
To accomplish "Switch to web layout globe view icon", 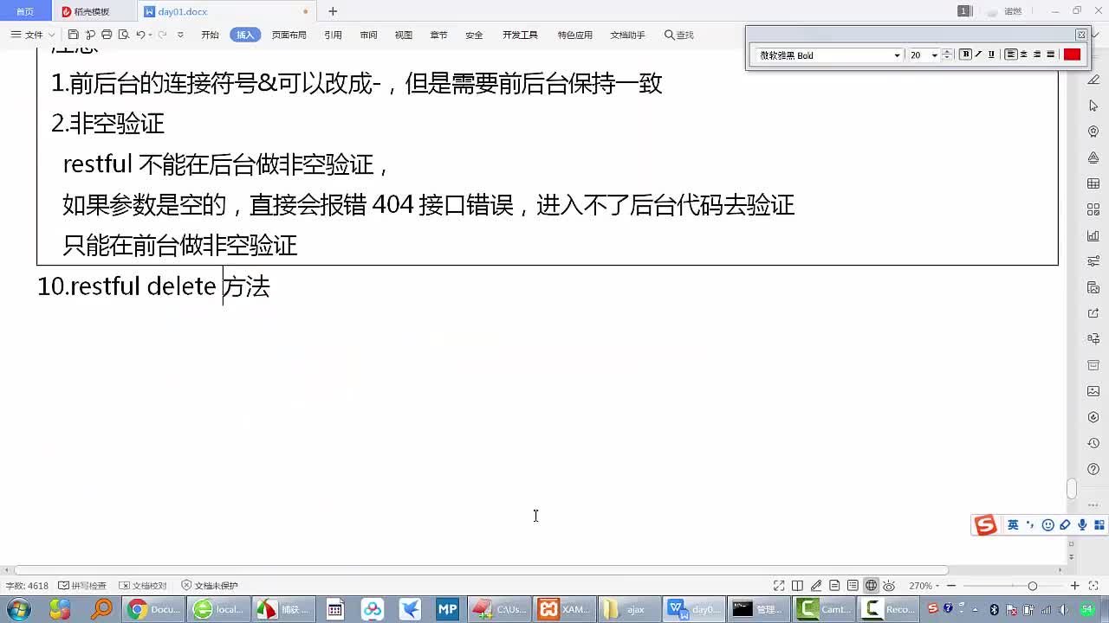I will click(872, 586).
